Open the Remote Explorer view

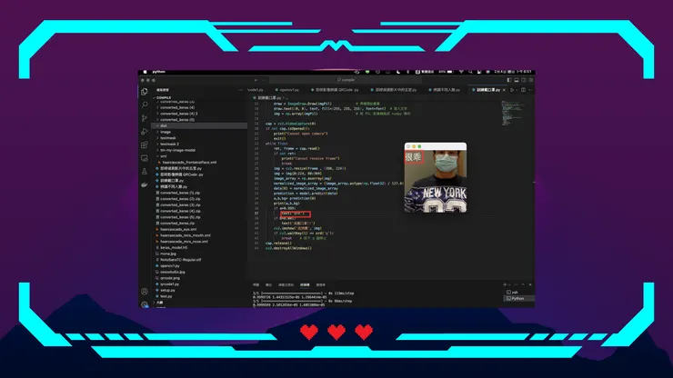tap(145, 158)
